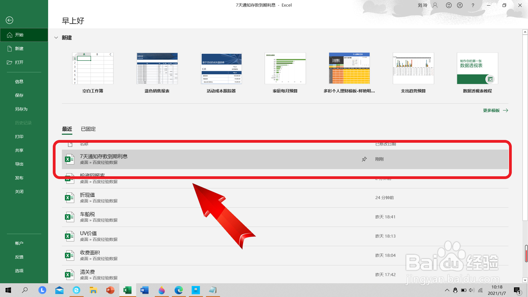This screenshot has height=297, width=528.
Task: Click the Excel file icon for 清关费
Action: coord(70,275)
